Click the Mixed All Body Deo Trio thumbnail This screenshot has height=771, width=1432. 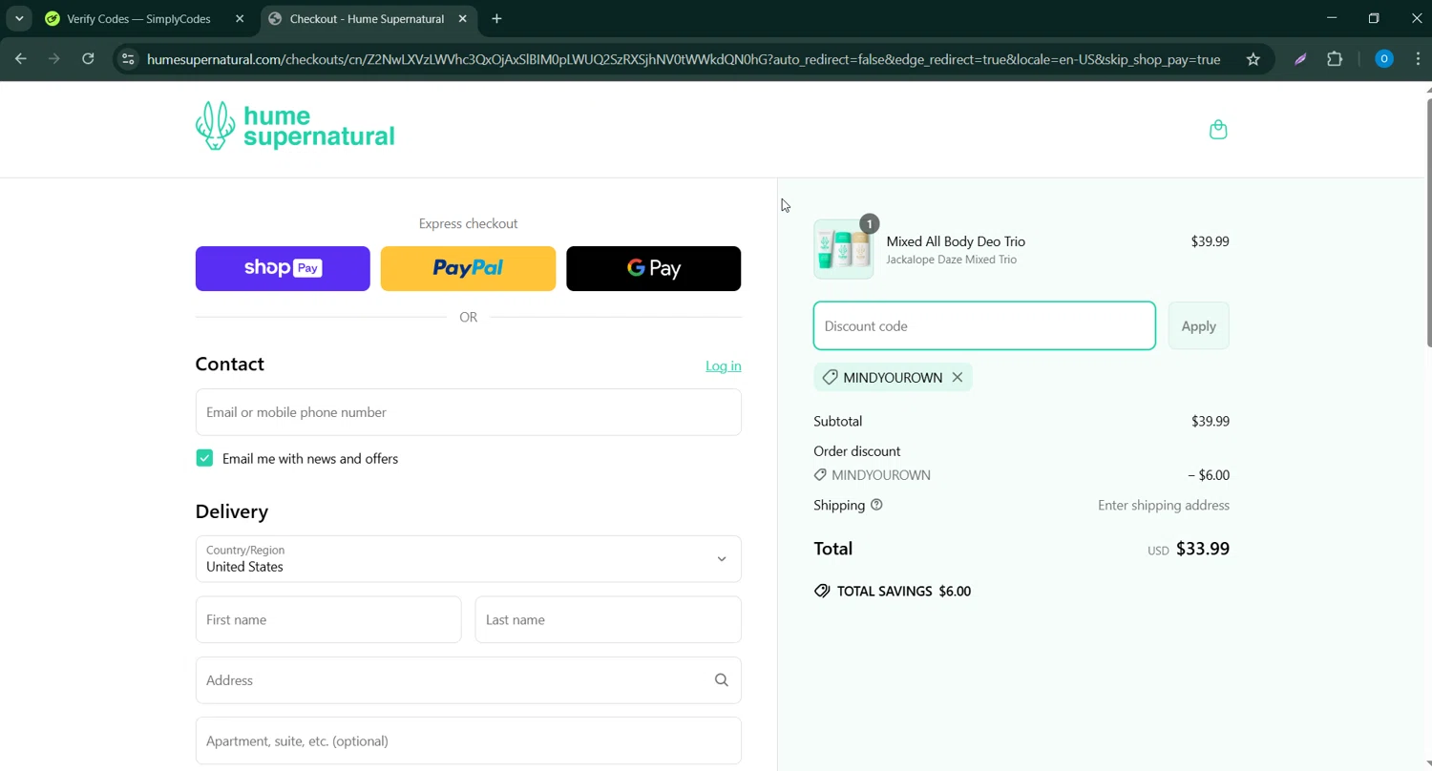pos(844,249)
